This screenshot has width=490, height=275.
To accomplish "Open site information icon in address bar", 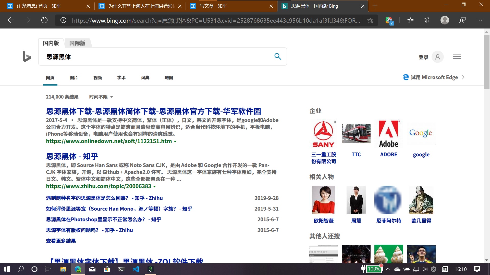I will coord(63,20).
